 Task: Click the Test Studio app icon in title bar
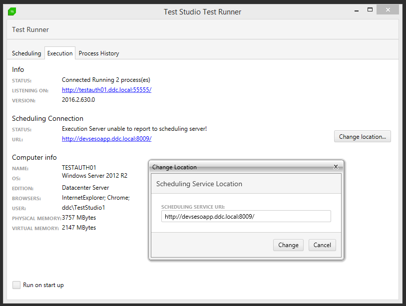(x=12, y=11)
